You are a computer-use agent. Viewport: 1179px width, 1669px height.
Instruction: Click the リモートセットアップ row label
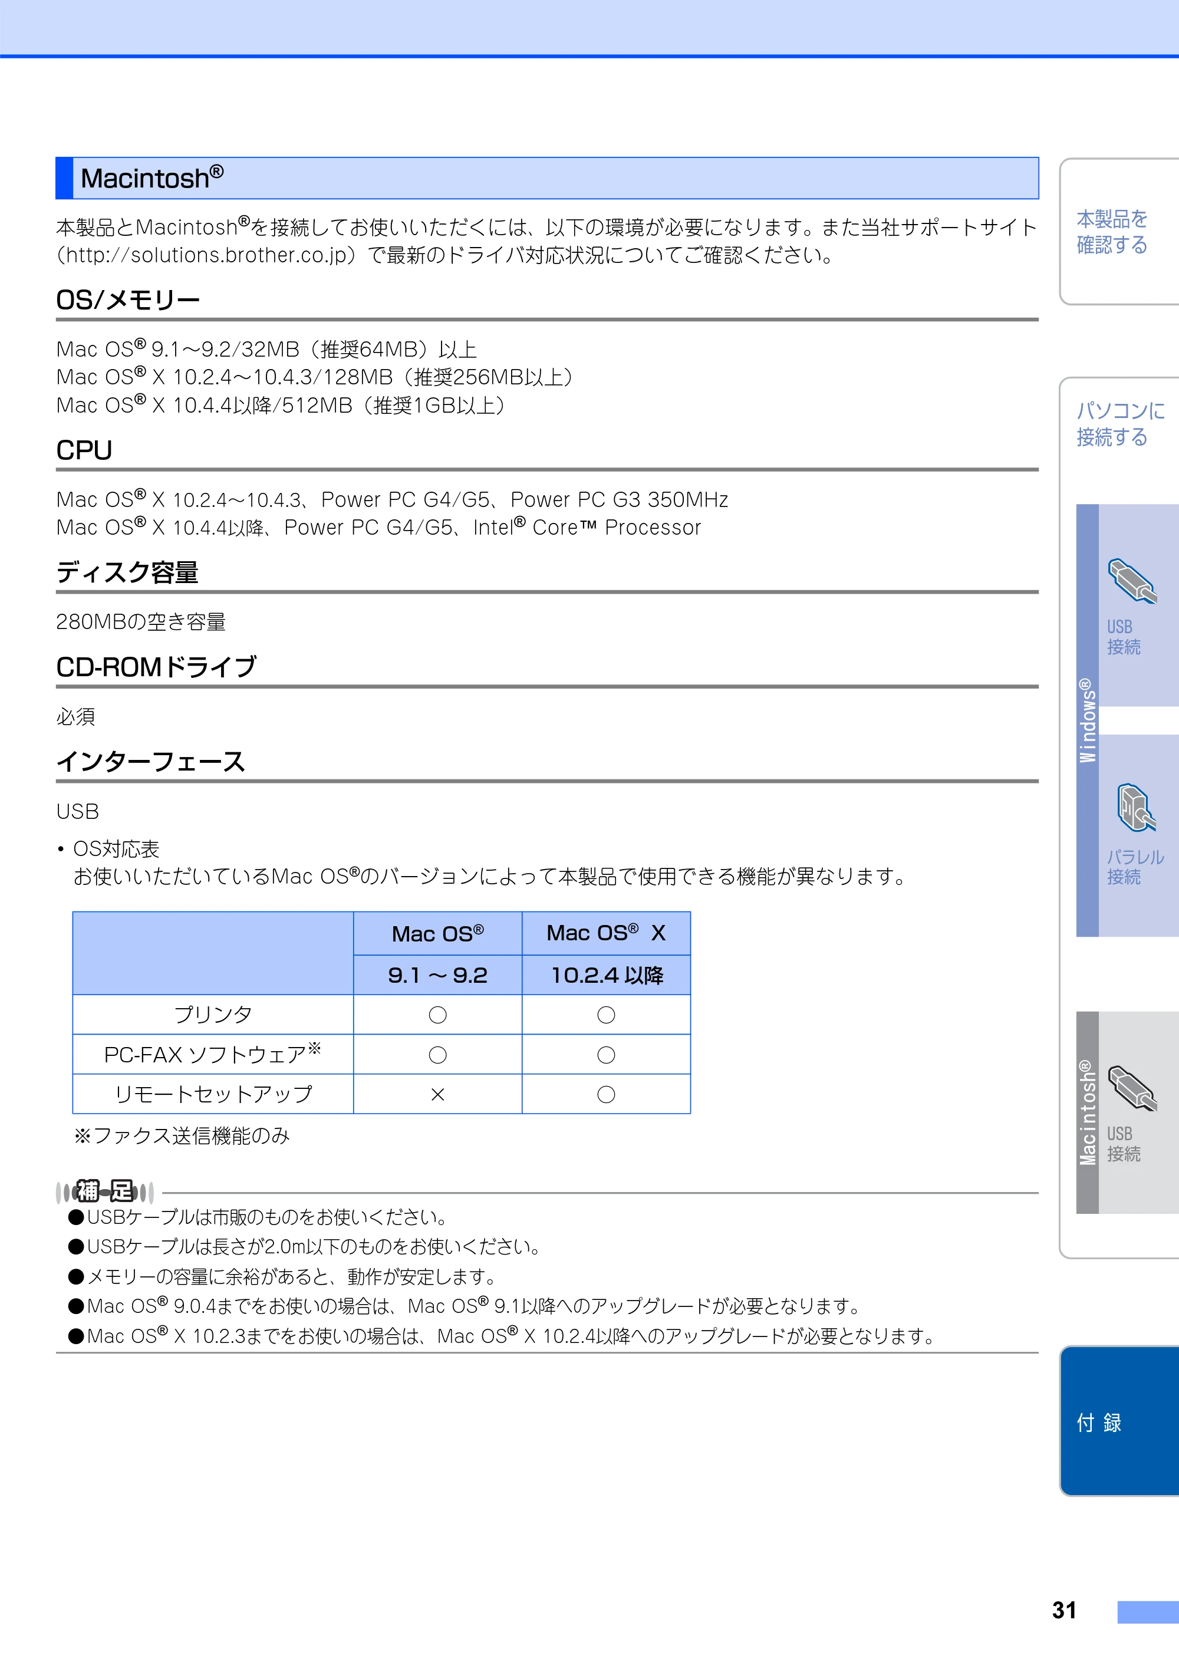tap(213, 1093)
